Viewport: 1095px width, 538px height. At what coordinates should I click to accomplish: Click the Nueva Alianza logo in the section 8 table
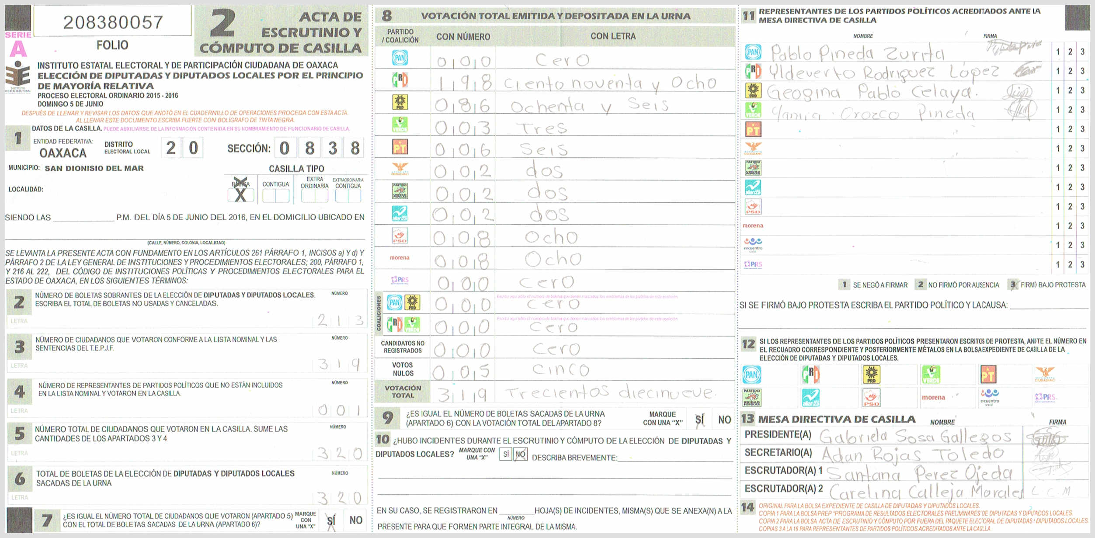[400, 214]
